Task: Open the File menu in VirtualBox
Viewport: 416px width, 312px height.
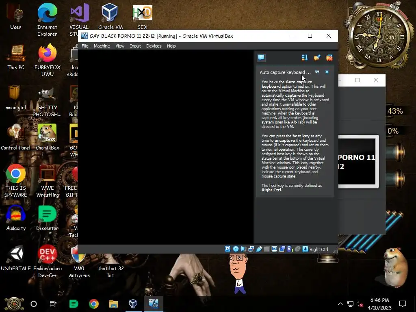Action: coord(85,46)
